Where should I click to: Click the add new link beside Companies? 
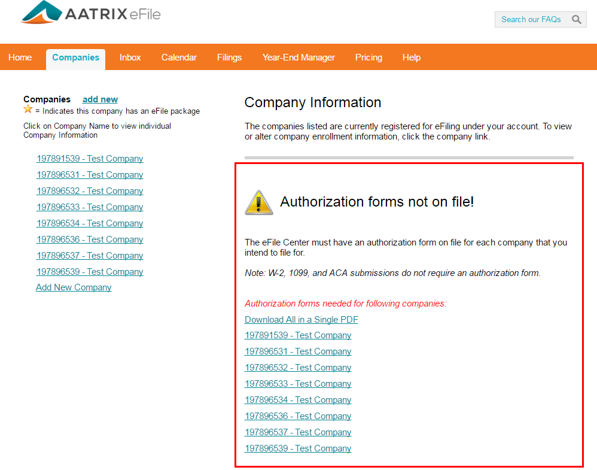[x=100, y=99]
